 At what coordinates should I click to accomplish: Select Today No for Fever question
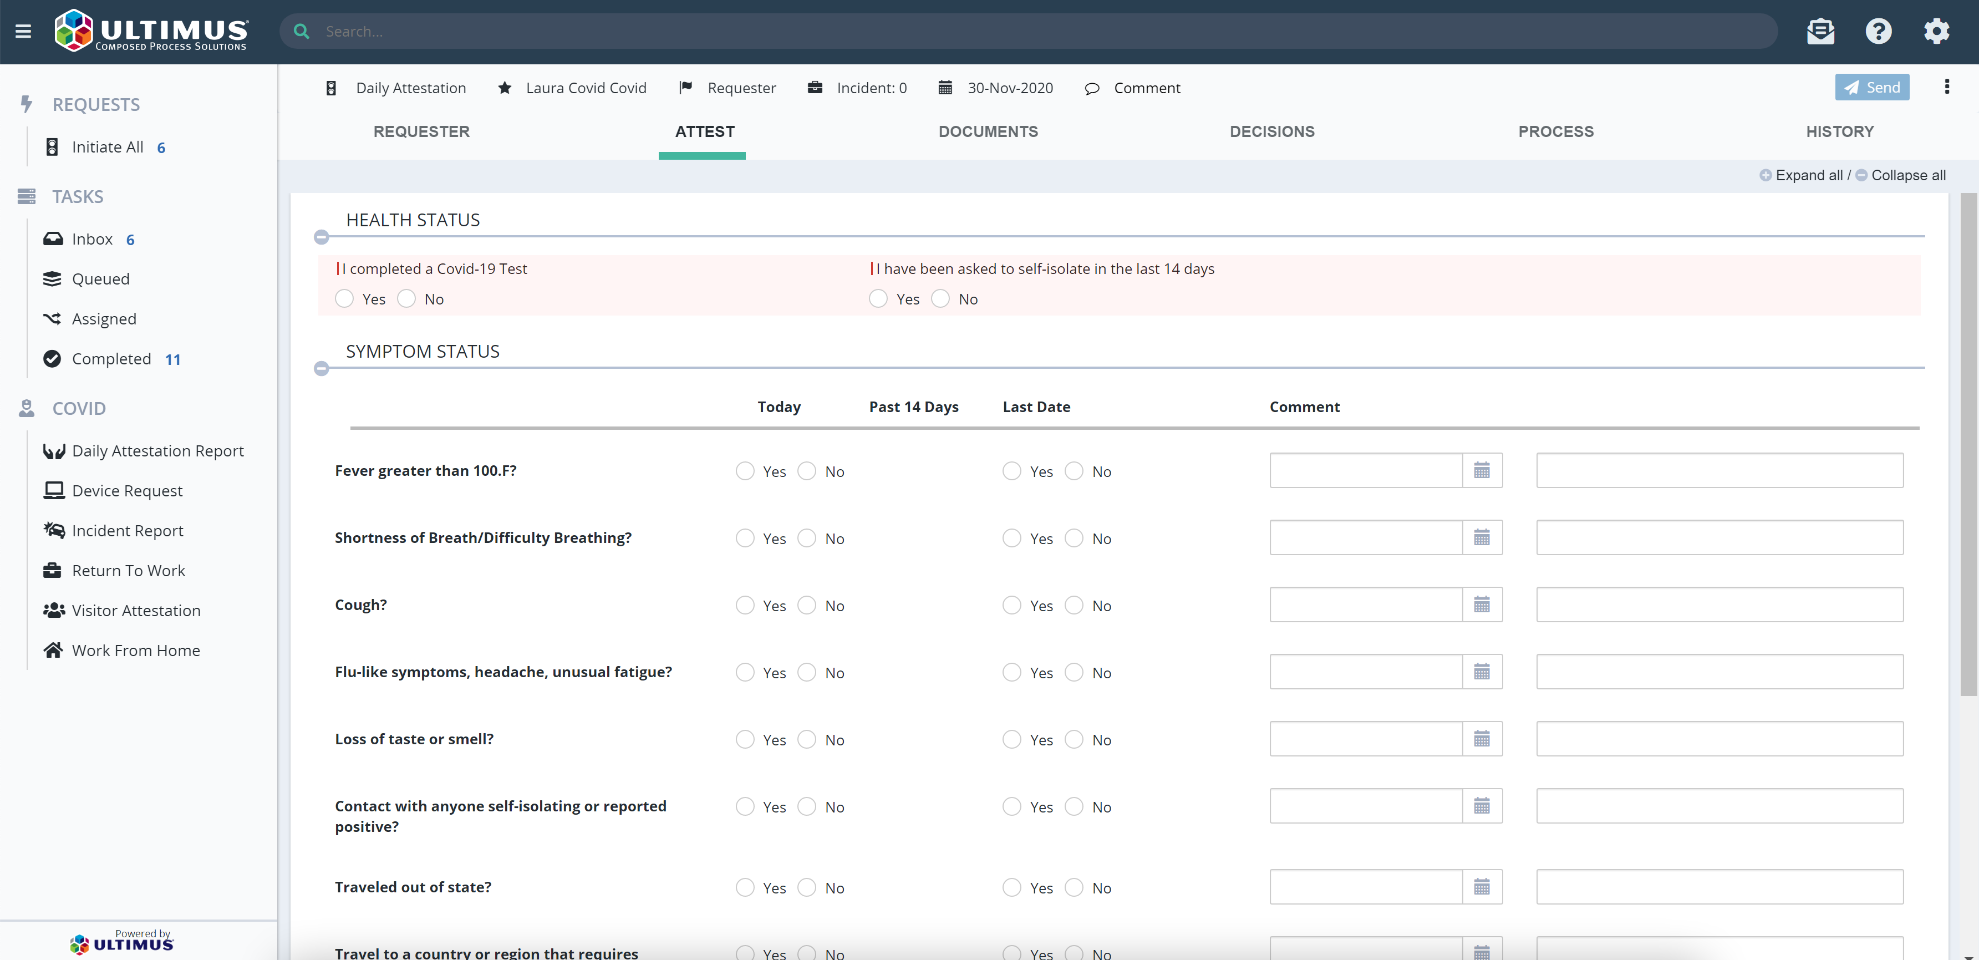(x=807, y=471)
